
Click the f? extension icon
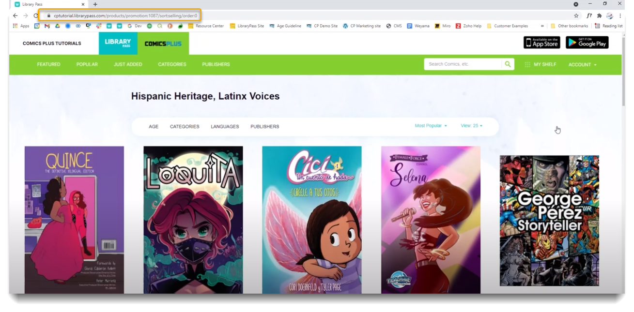[x=589, y=15]
